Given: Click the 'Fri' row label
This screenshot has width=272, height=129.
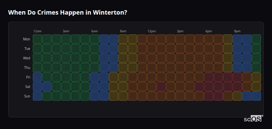Looking at the screenshot, I should [x=28, y=77].
